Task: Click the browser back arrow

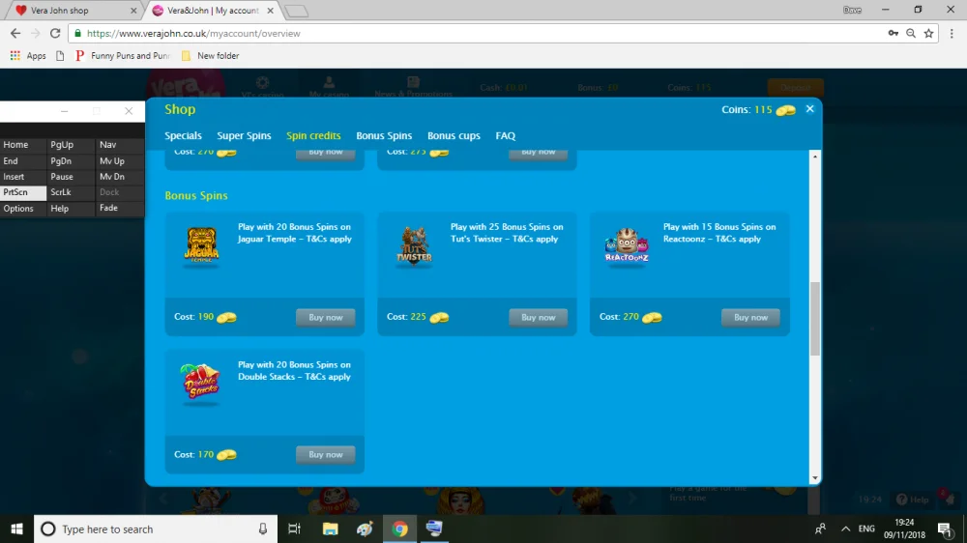Action: coord(15,33)
